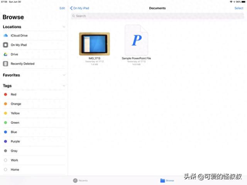
Task: Go back to On My iPad
Action: pos(80,8)
